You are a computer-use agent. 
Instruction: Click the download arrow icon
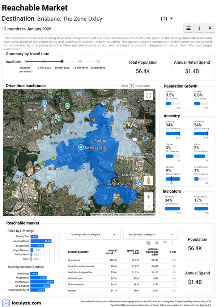click(210, 28)
